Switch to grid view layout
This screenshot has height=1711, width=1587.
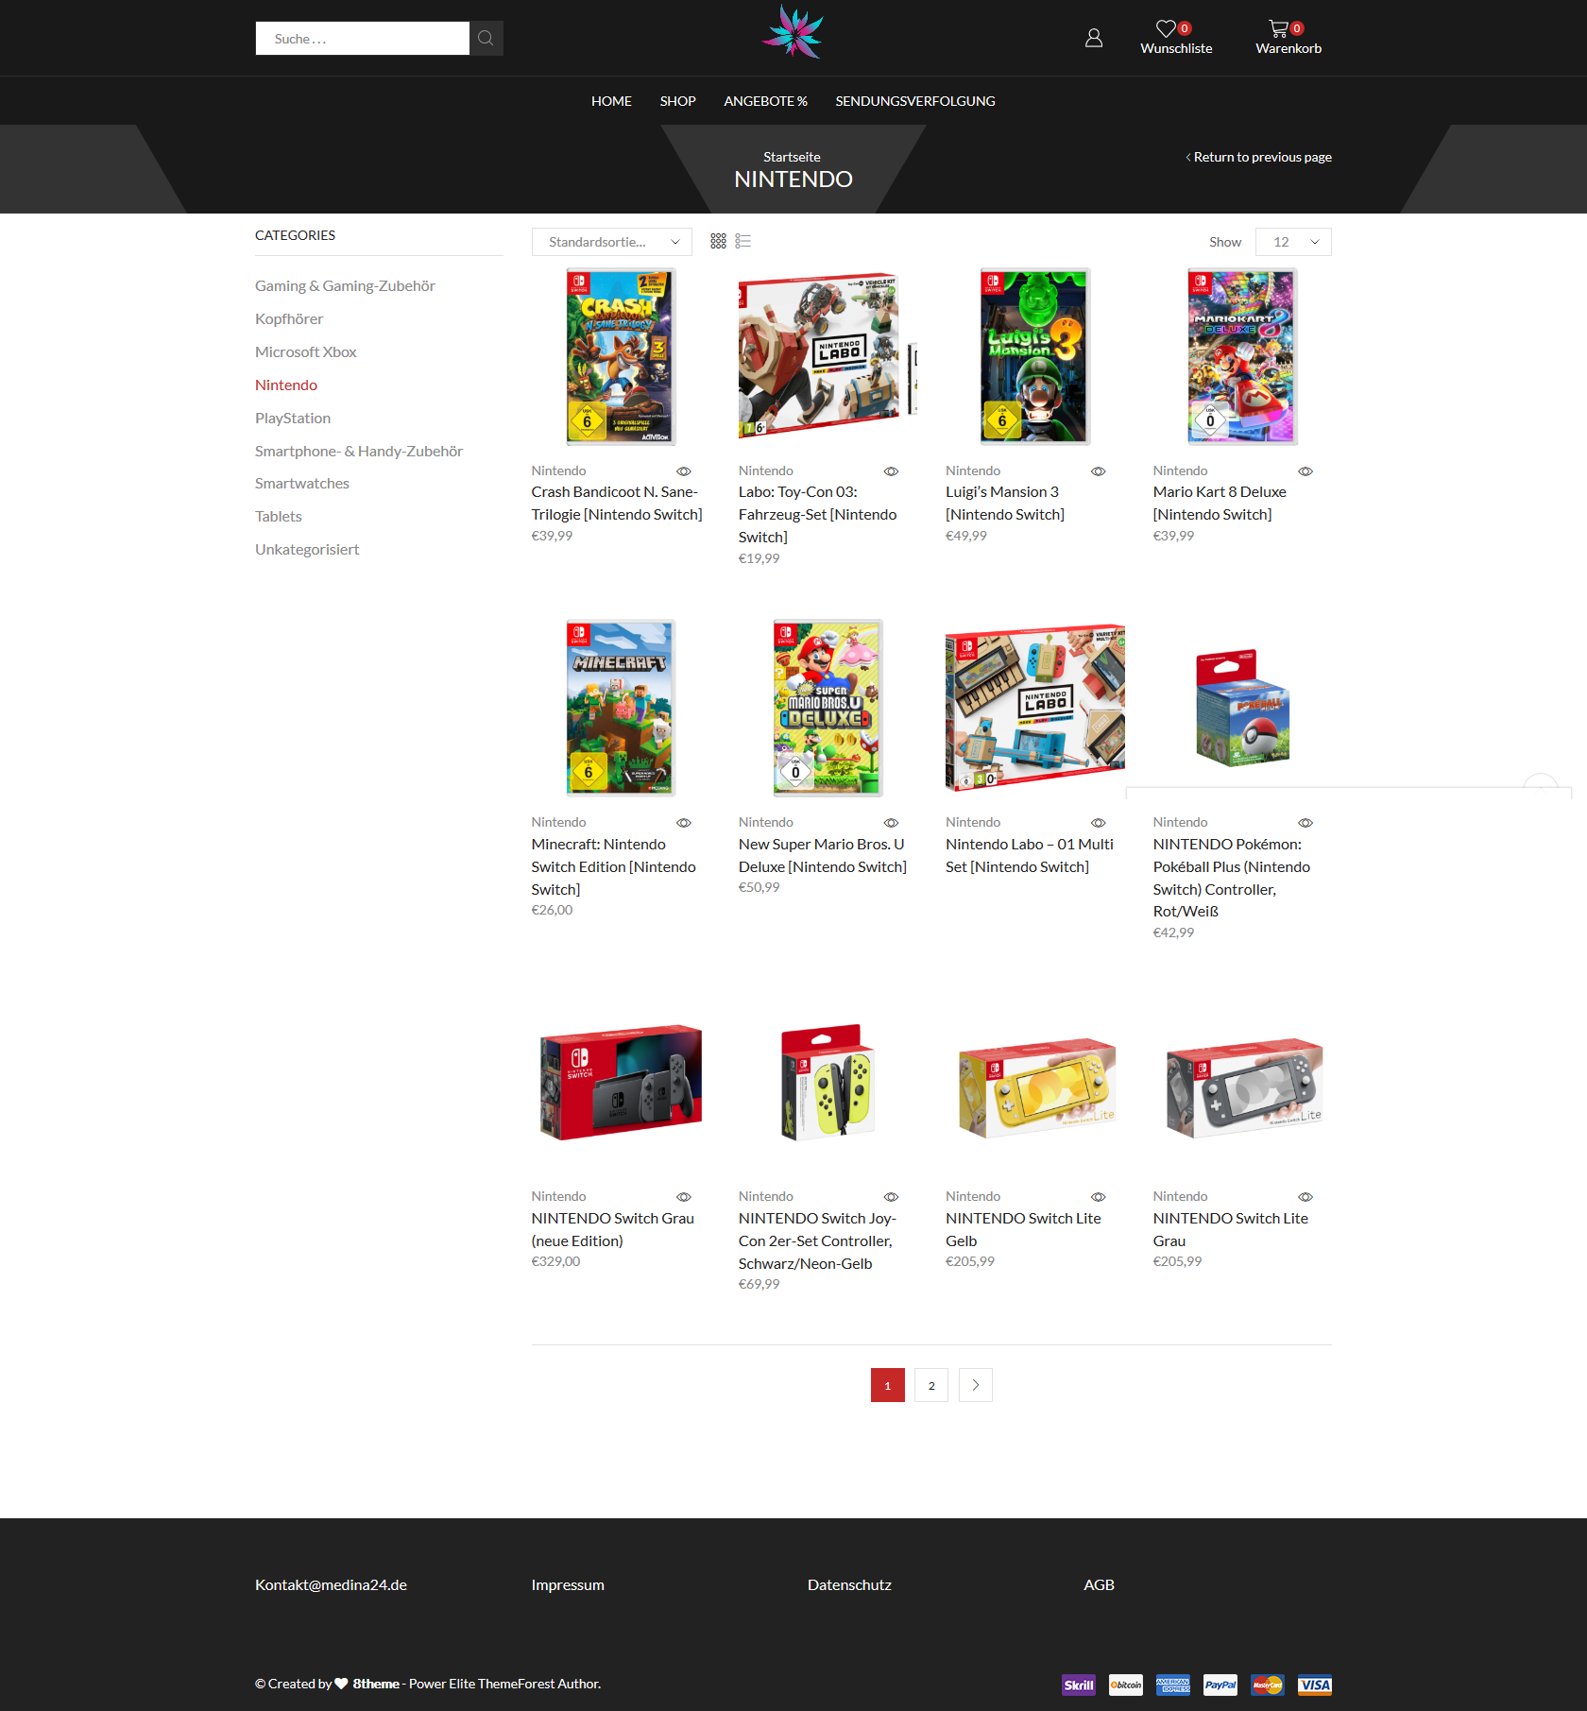[x=718, y=242]
